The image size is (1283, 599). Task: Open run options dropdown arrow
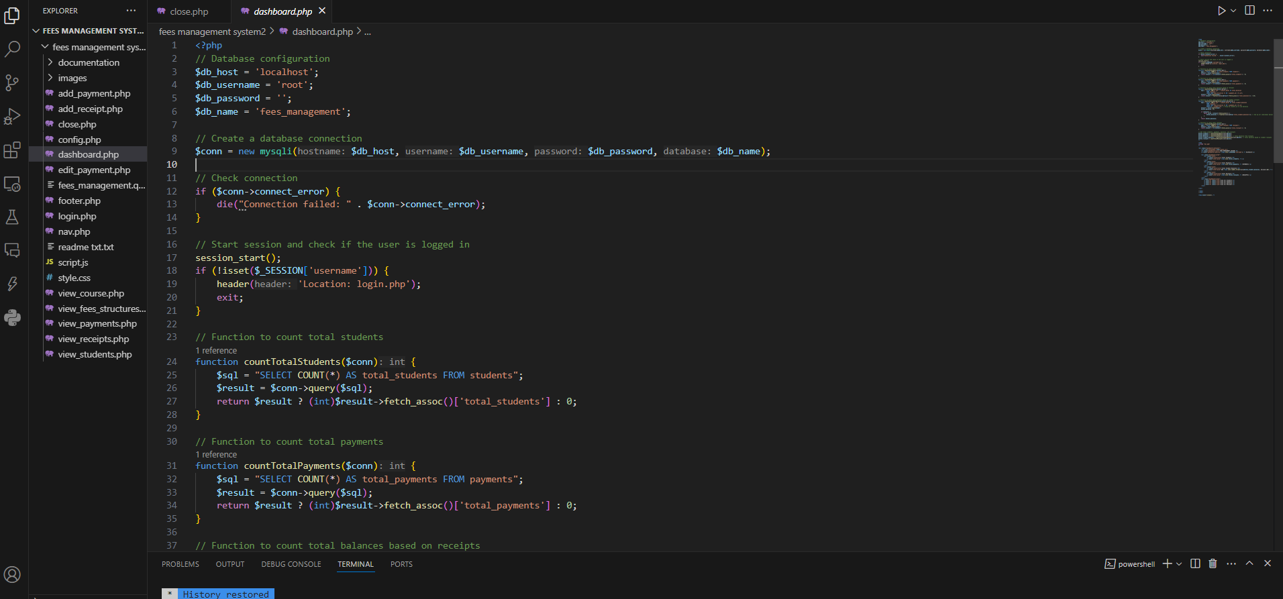(x=1233, y=11)
